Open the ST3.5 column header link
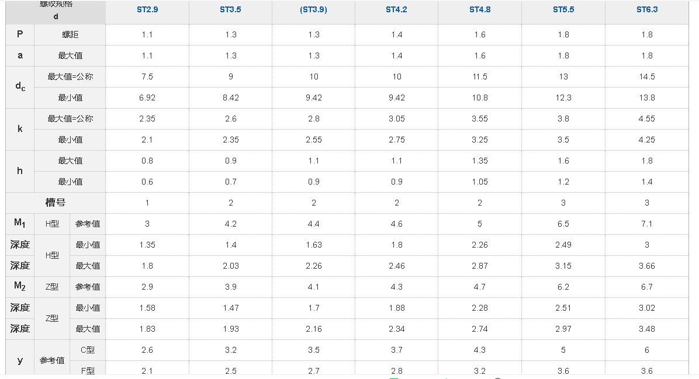The image size is (699, 379). click(230, 10)
